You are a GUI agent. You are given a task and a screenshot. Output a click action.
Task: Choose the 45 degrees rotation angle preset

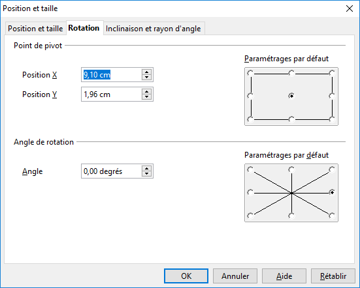(332, 169)
